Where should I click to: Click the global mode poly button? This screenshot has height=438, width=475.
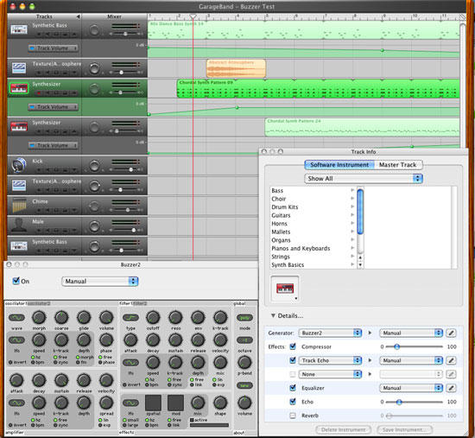244,318
